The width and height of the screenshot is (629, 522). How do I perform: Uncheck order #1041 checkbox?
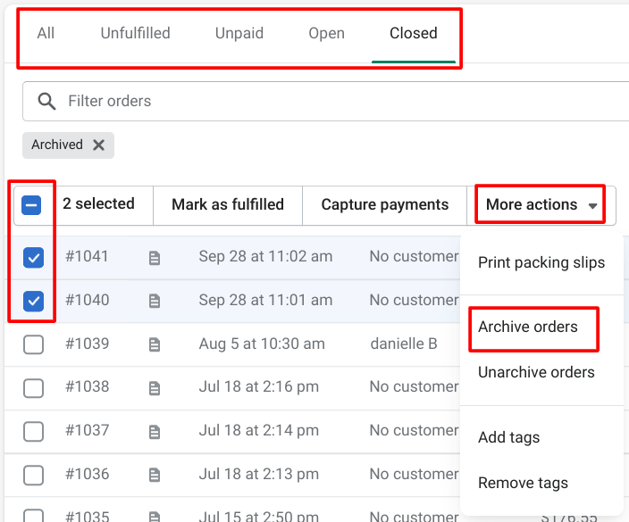pos(33,258)
